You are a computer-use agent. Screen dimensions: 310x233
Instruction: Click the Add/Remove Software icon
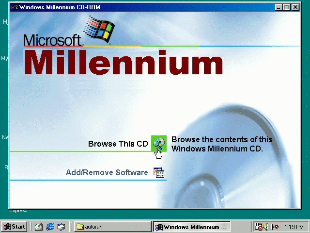point(159,172)
